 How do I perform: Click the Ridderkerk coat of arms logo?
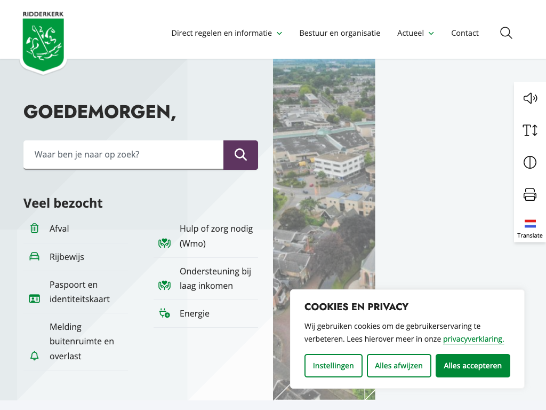pos(43,42)
